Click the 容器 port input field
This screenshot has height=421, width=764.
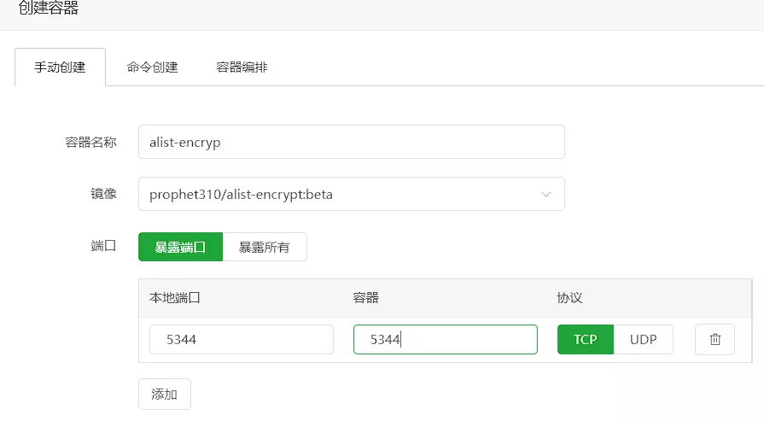pyautogui.click(x=446, y=339)
